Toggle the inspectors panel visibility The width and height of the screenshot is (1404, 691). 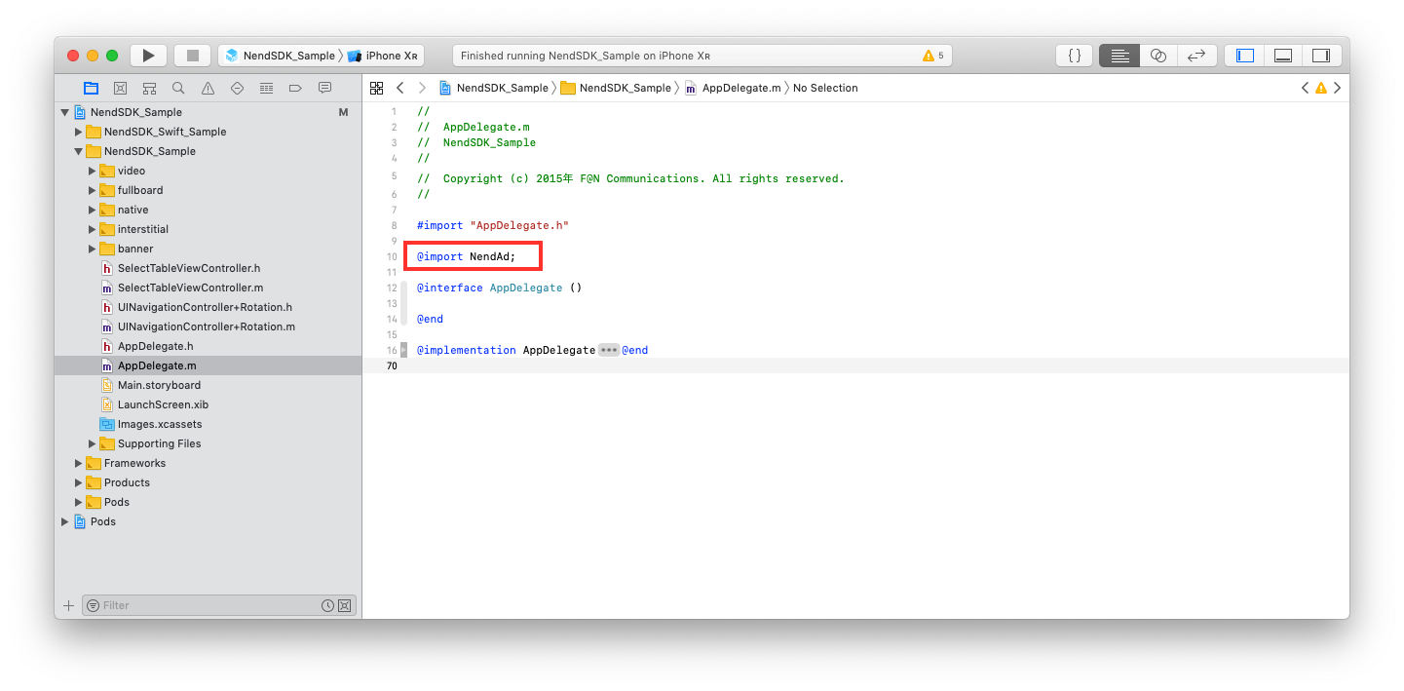(1321, 56)
